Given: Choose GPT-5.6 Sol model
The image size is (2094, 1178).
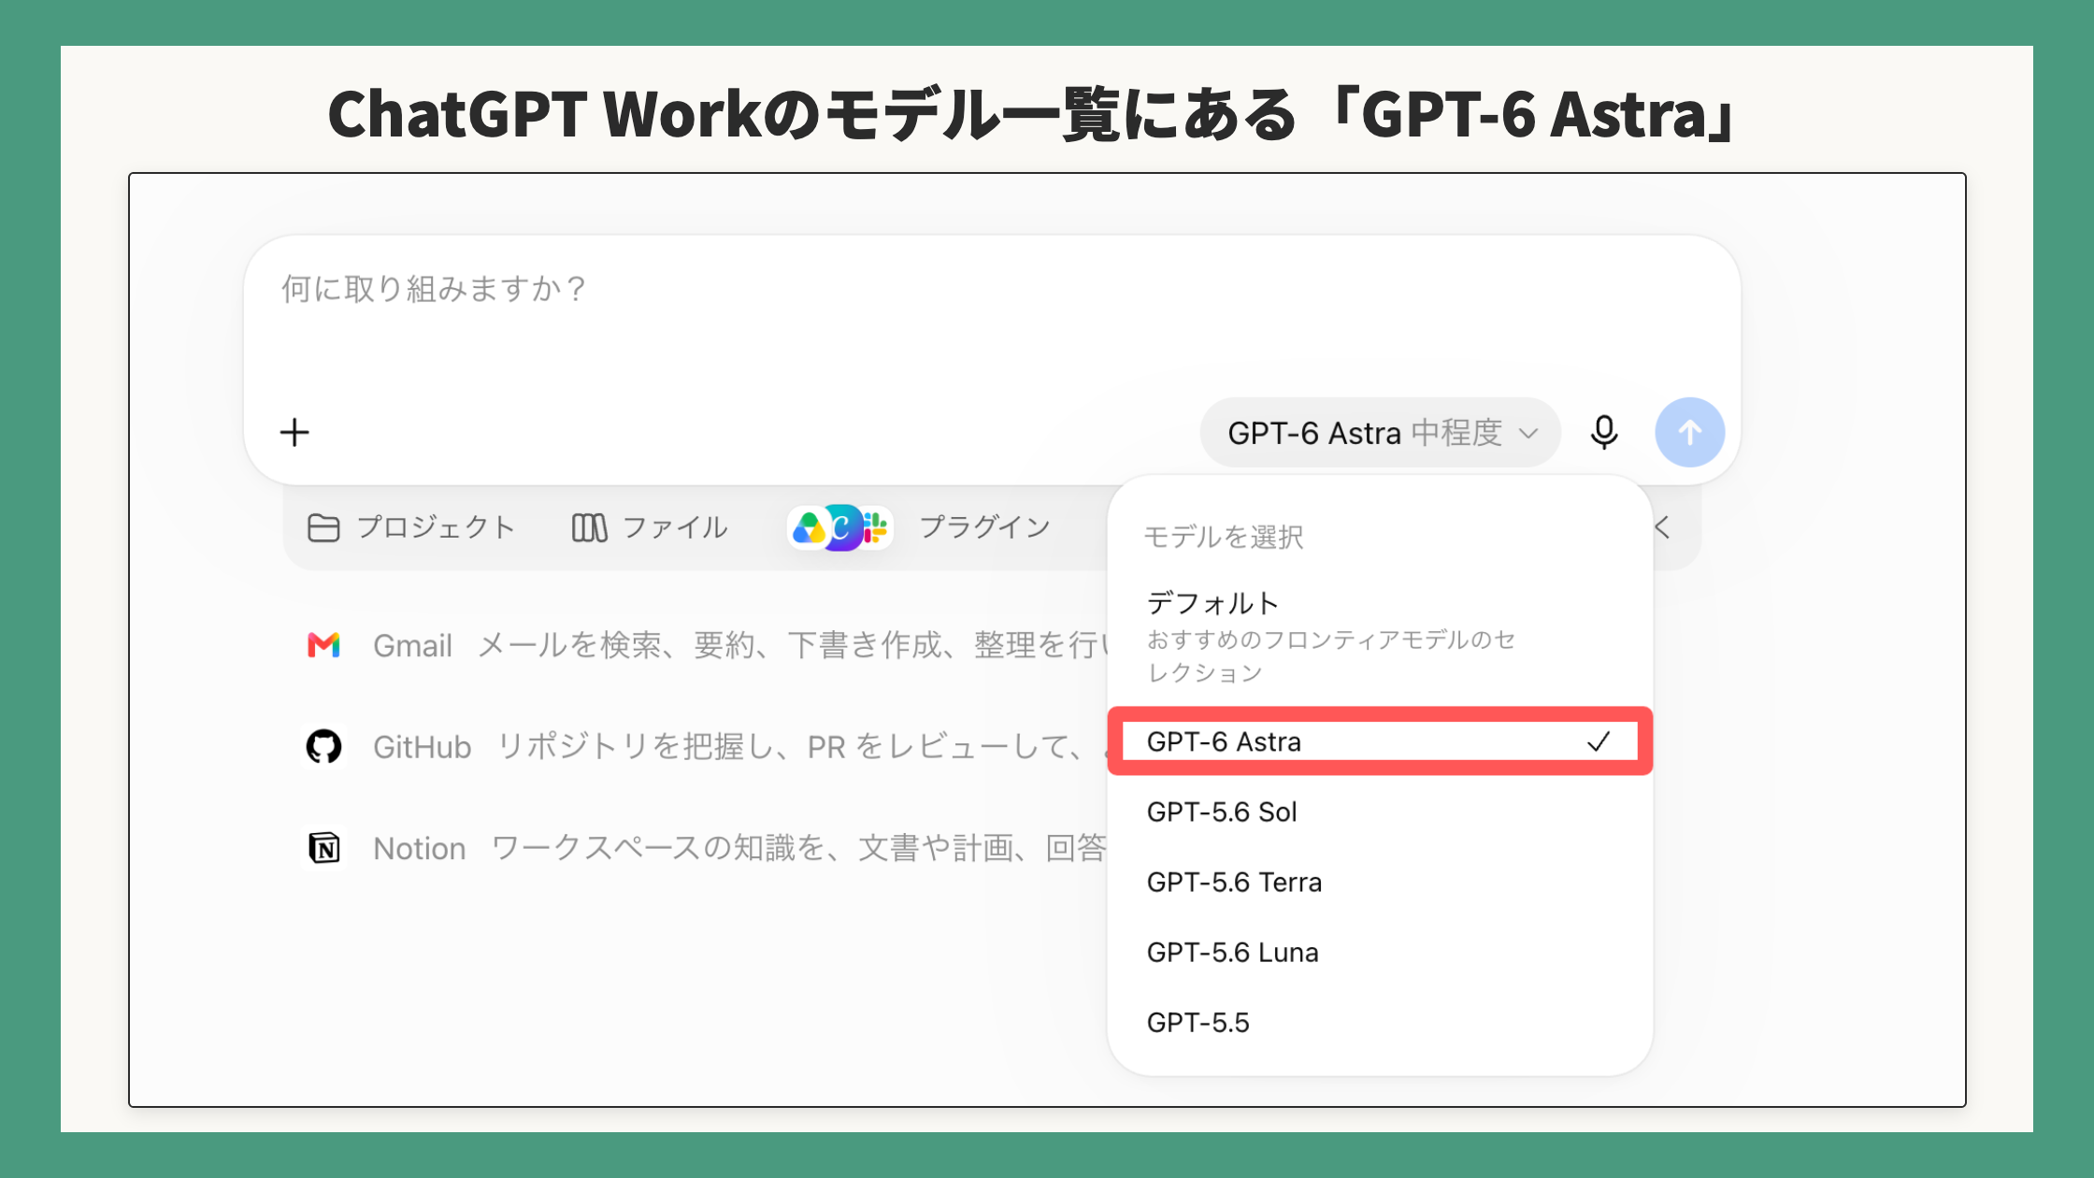Looking at the screenshot, I should (1380, 812).
